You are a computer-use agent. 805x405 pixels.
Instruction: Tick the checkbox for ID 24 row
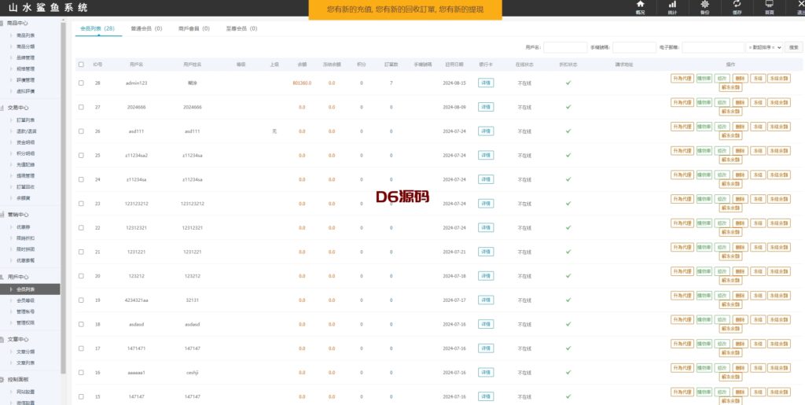[81, 179]
